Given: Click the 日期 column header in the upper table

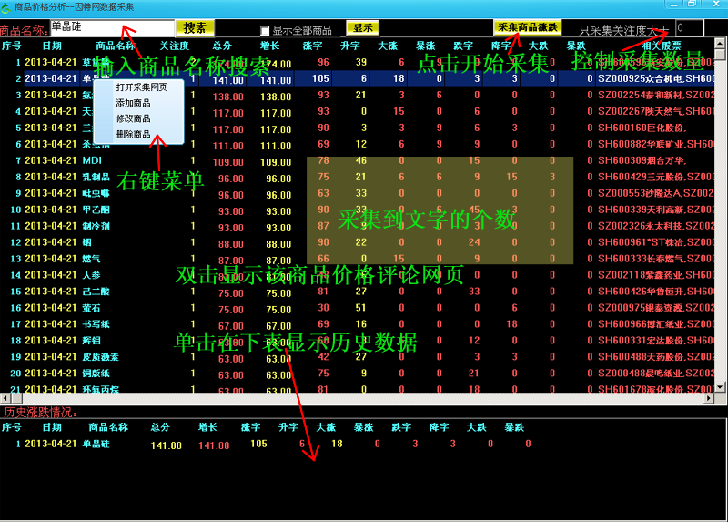Looking at the screenshot, I should pos(52,46).
